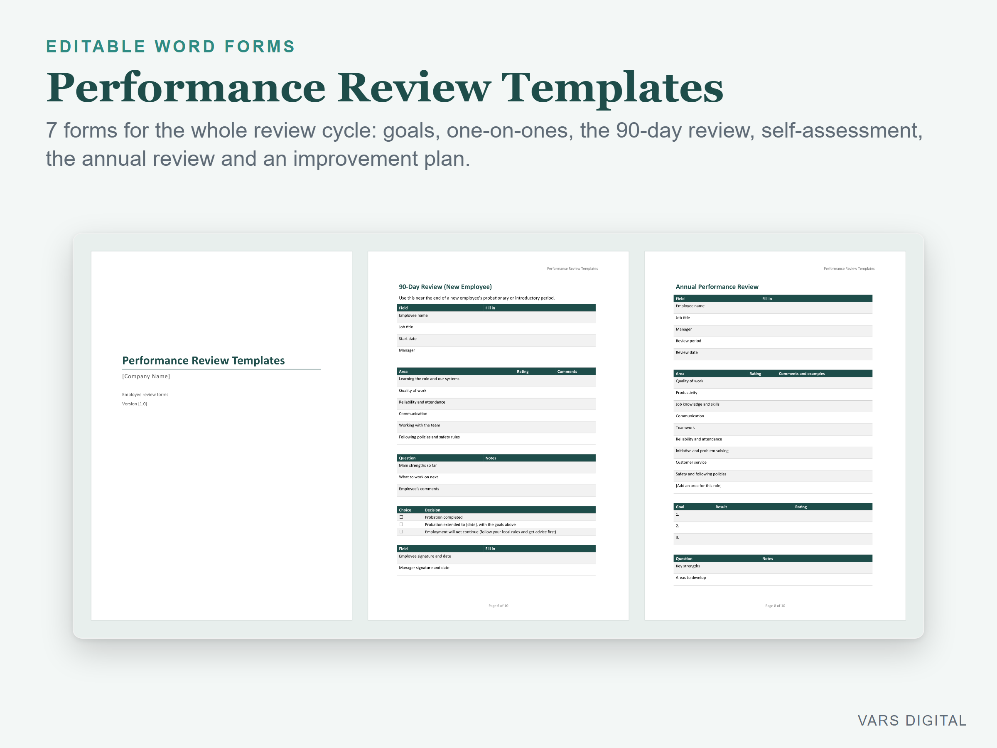Click the Comments and examples column header
The height and width of the screenshot is (748, 997).
coord(801,374)
